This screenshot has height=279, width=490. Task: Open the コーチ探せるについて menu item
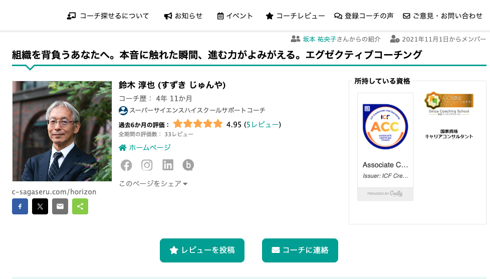click(108, 16)
